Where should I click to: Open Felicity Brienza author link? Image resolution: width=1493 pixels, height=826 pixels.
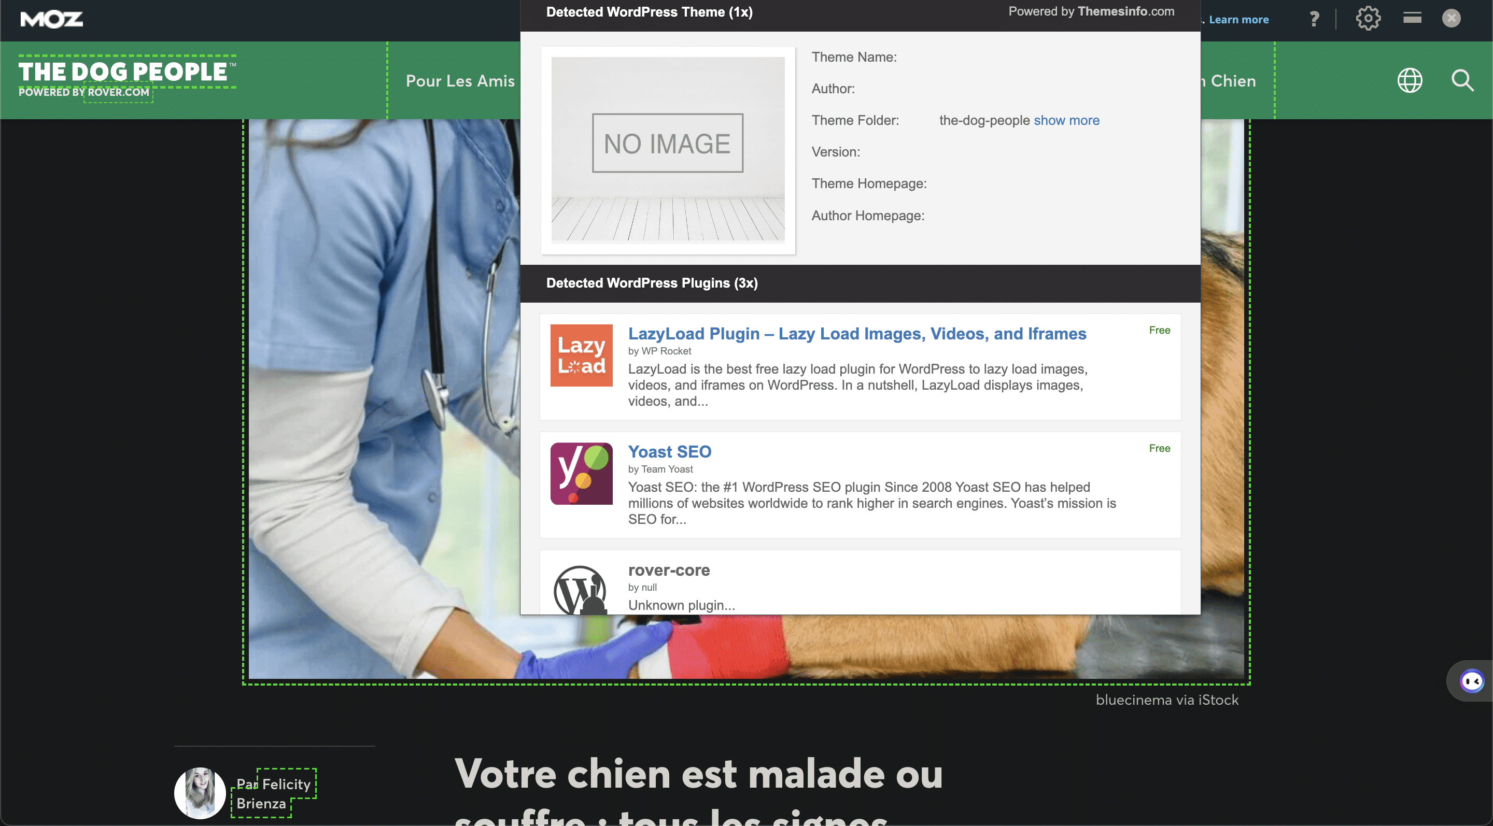point(273,793)
